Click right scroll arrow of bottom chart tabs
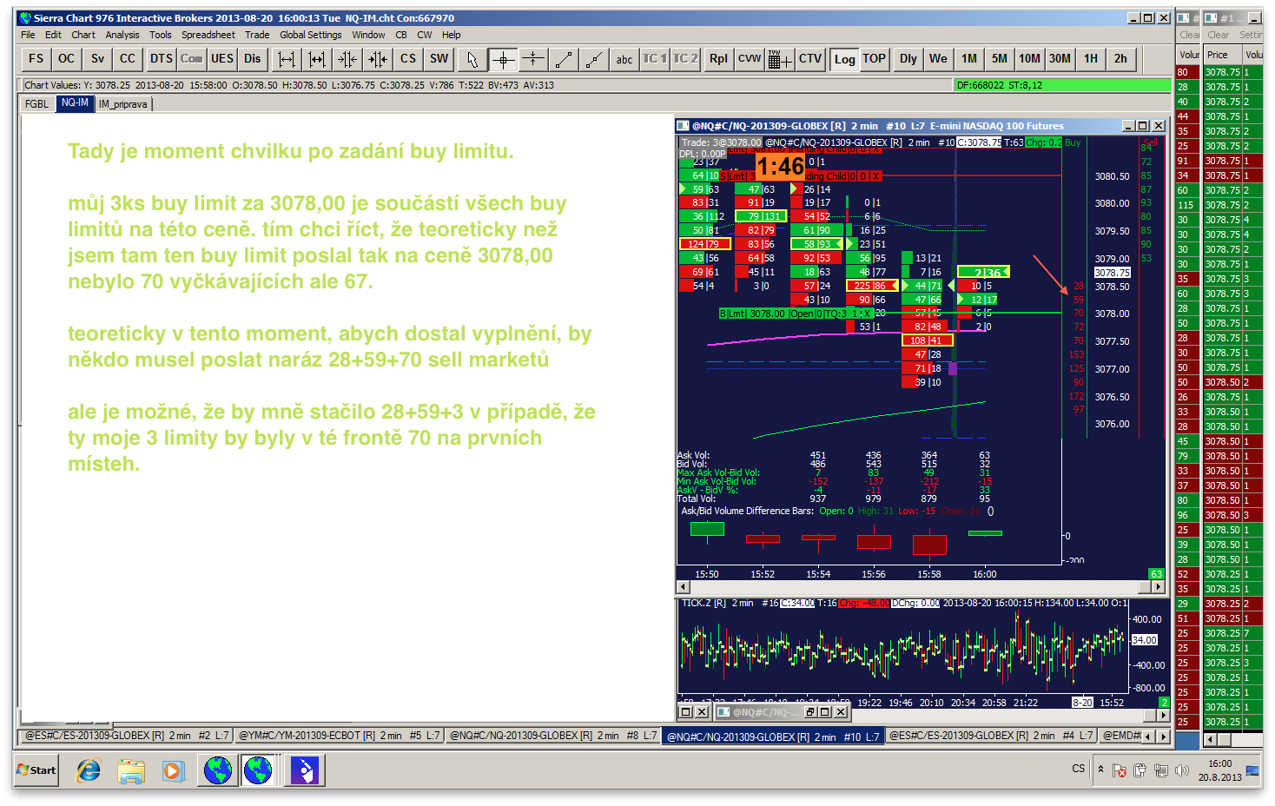This screenshot has width=1275, height=806. pyautogui.click(x=1163, y=737)
